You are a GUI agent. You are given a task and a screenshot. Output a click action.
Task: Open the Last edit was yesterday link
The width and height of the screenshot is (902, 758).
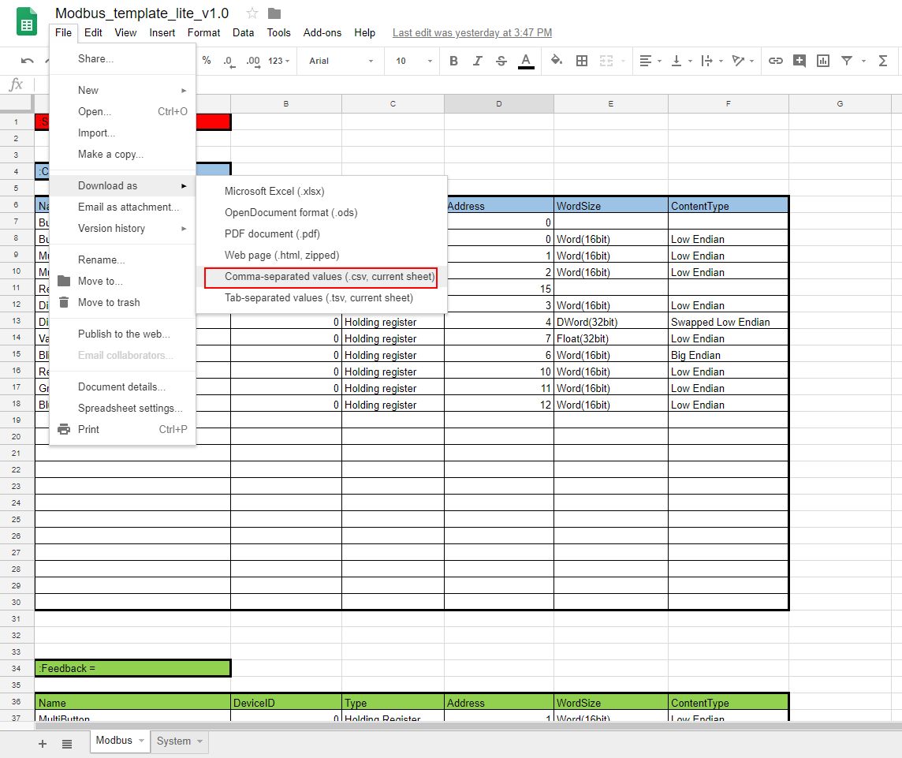[x=471, y=32]
